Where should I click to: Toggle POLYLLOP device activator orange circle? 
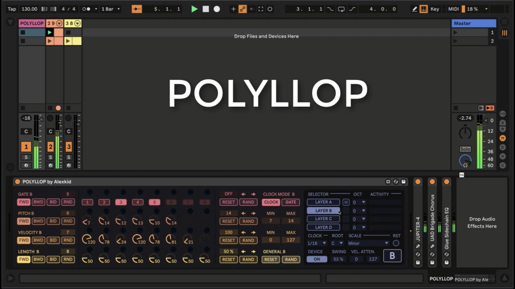pos(17,182)
